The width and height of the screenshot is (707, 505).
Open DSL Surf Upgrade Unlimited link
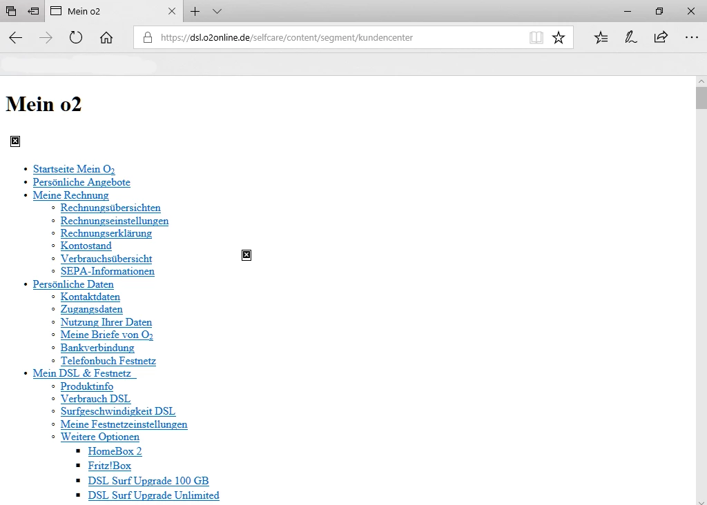[154, 495]
